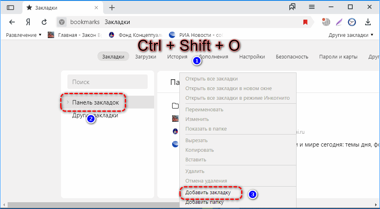Reload the page
The image size is (380, 209).
44,22
